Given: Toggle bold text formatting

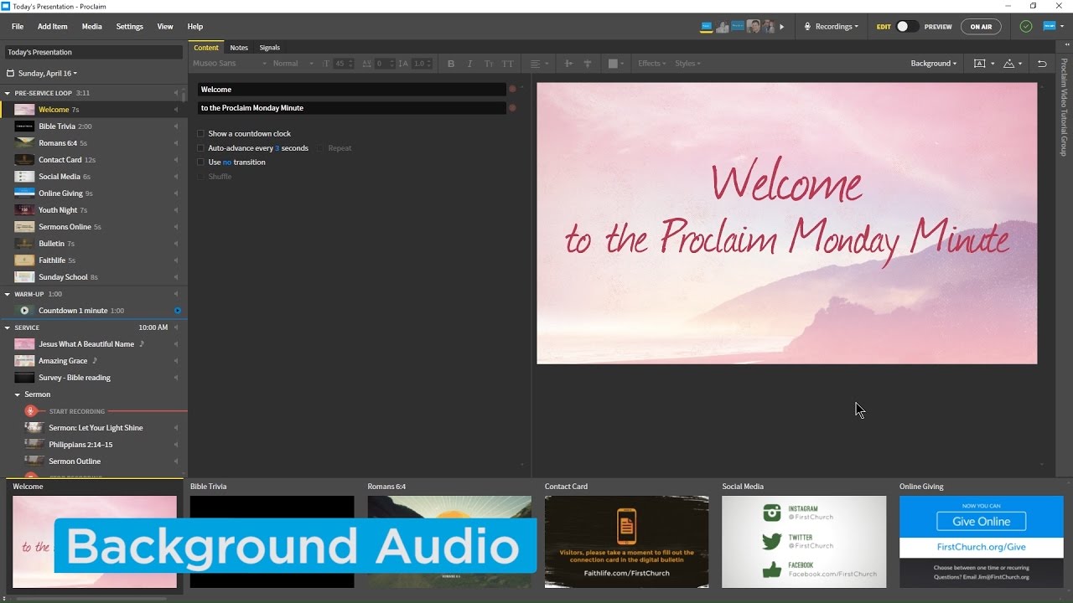Looking at the screenshot, I should tap(451, 64).
